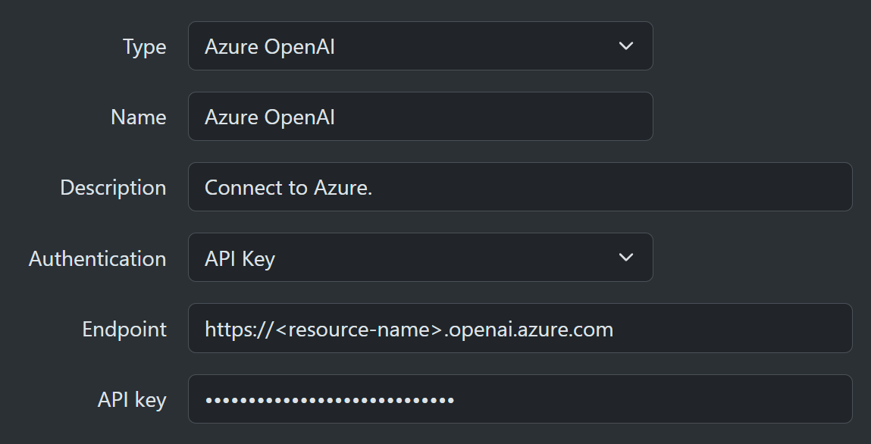871x444 pixels.
Task: Click the "Description" field label
Action: [113, 188]
